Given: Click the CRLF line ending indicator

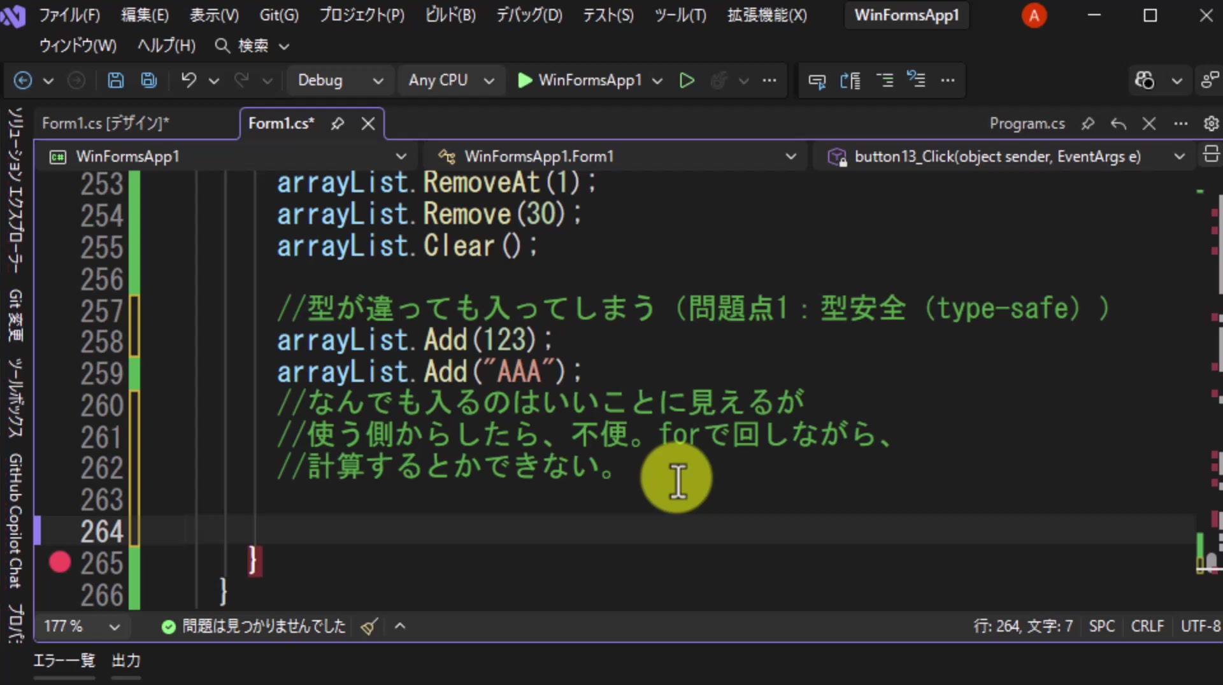Looking at the screenshot, I should (1147, 626).
